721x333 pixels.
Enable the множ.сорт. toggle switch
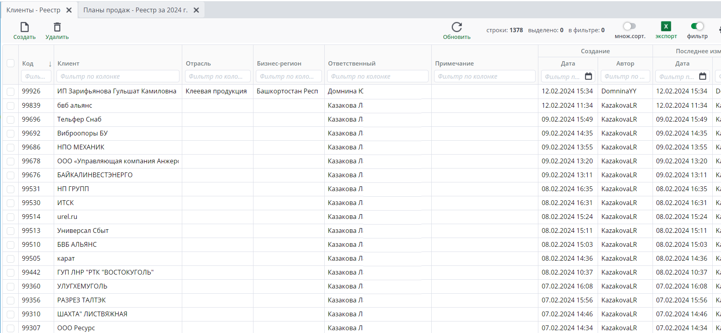(x=629, y=26)
